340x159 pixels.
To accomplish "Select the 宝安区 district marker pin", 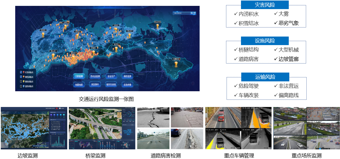I will tap(43, 35).
